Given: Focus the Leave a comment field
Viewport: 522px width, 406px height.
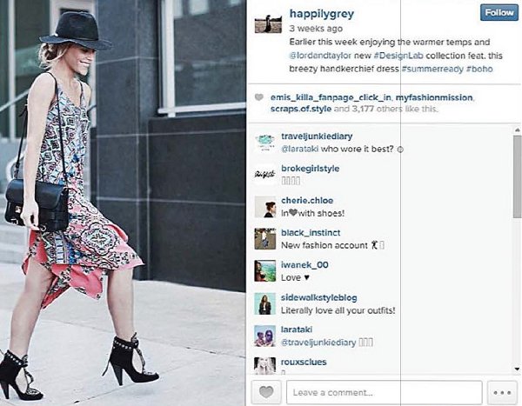Looking at the screenshot, I should (385, 393).
